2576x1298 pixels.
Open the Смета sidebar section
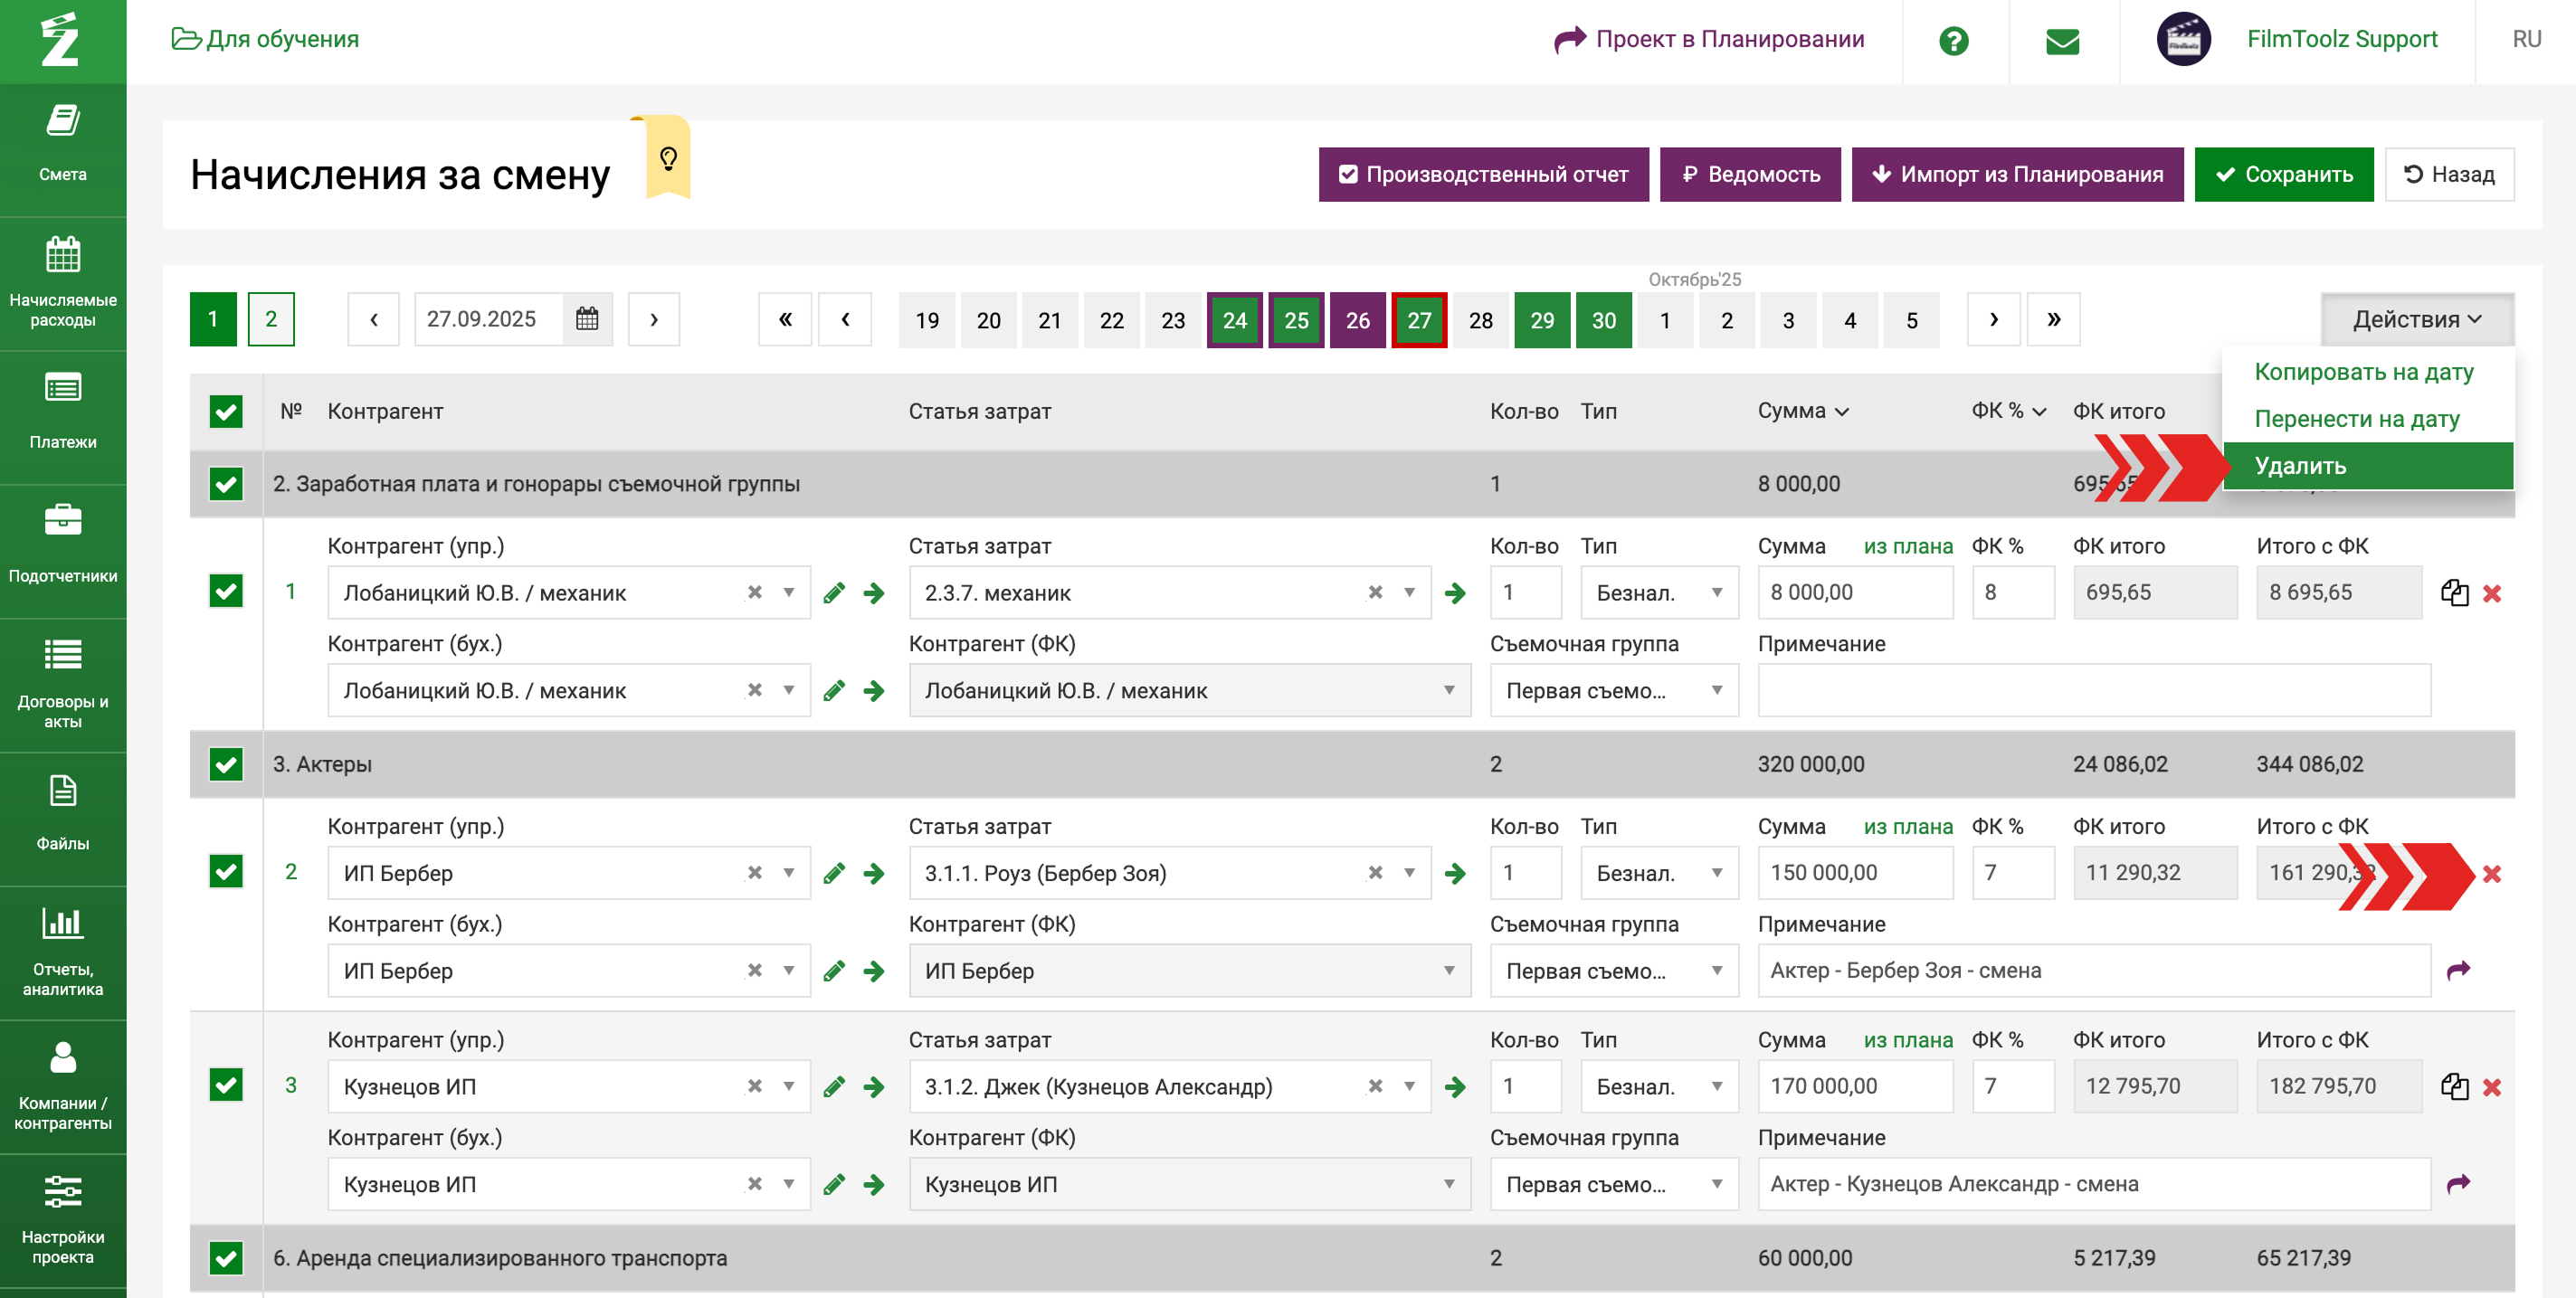click(x=62, y=143)
